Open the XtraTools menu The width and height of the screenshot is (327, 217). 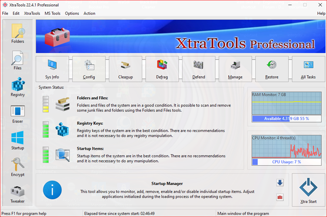tap(32, 13)
